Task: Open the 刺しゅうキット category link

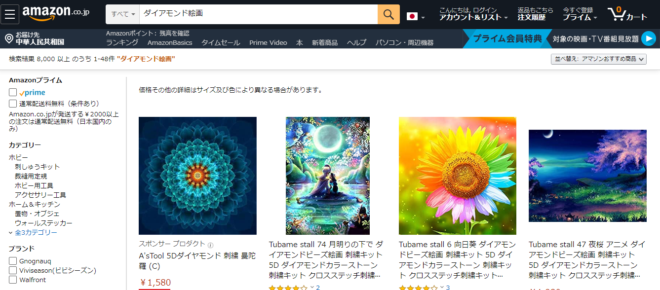Action: click(x=37, y=167)
